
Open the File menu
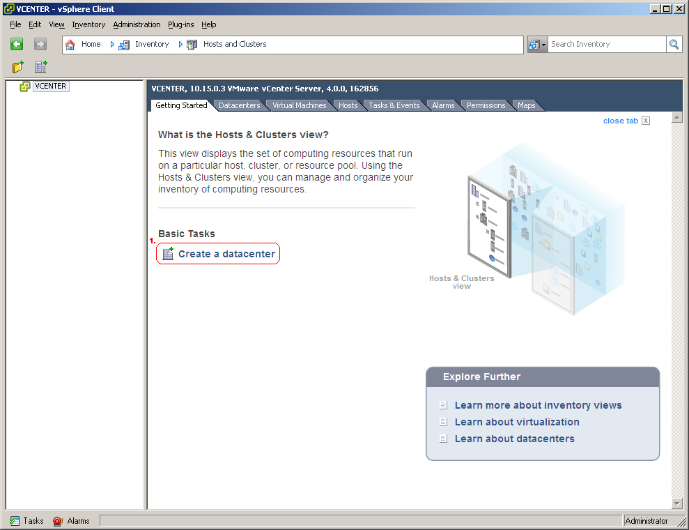point(15,24)
